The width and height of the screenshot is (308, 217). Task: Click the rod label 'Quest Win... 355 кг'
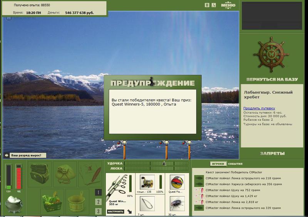pyautogui.click(x=117, y=203)
